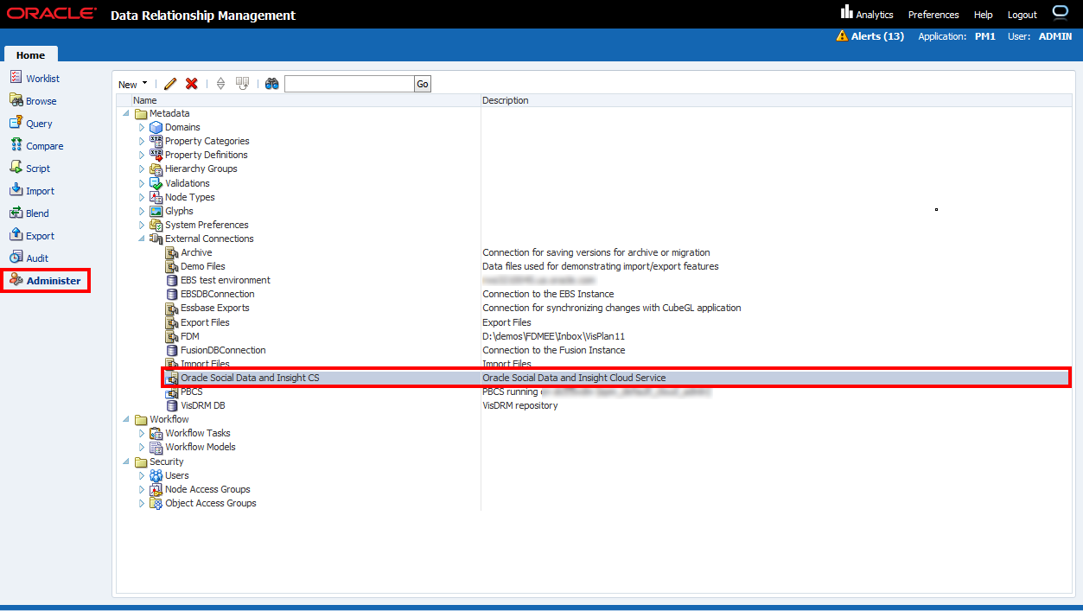
Task: Click the Go search button
Action: coord(423,84)
